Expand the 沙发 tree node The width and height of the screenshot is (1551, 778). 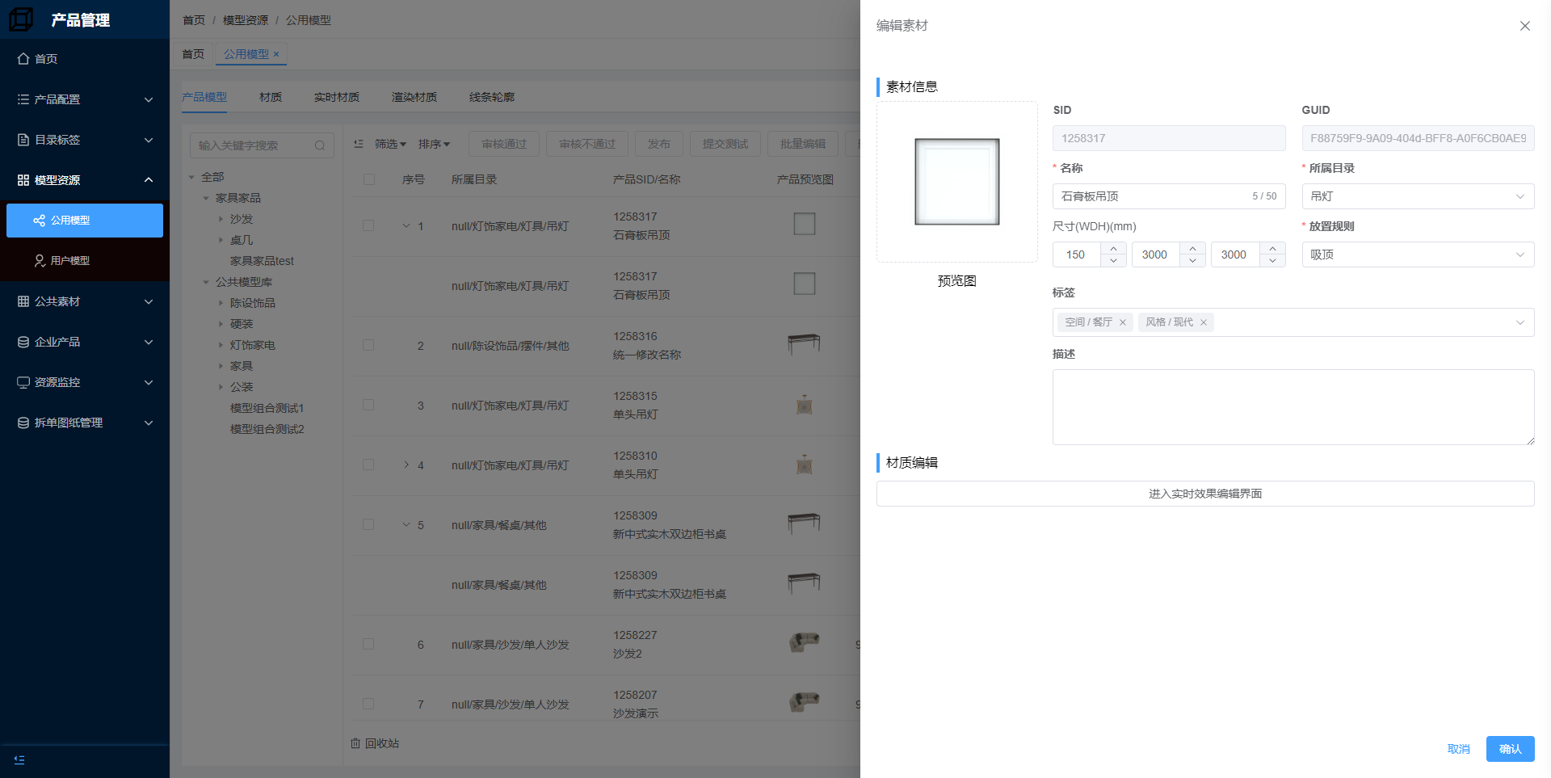click(x=221, y=219)
